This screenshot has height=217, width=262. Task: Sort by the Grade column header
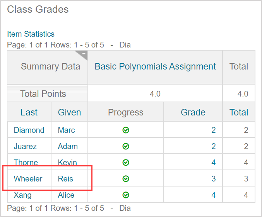pos(193,112)
